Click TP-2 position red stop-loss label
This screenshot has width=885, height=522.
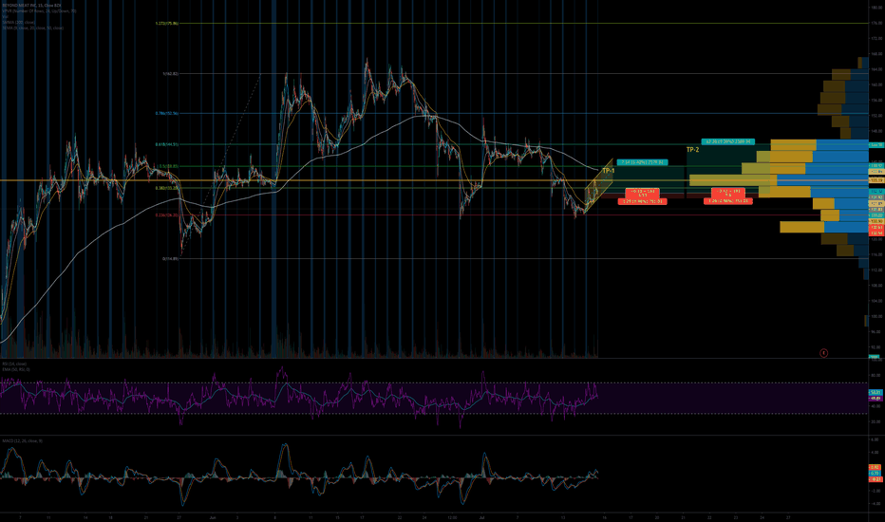(x=728, y=200)
